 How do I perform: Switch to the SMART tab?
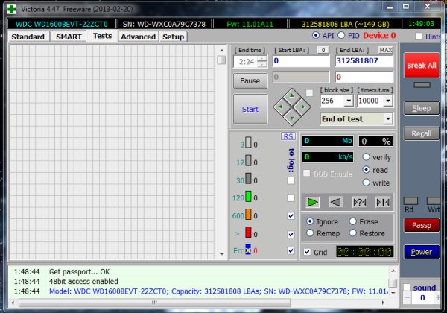click(x=69, y=37)
